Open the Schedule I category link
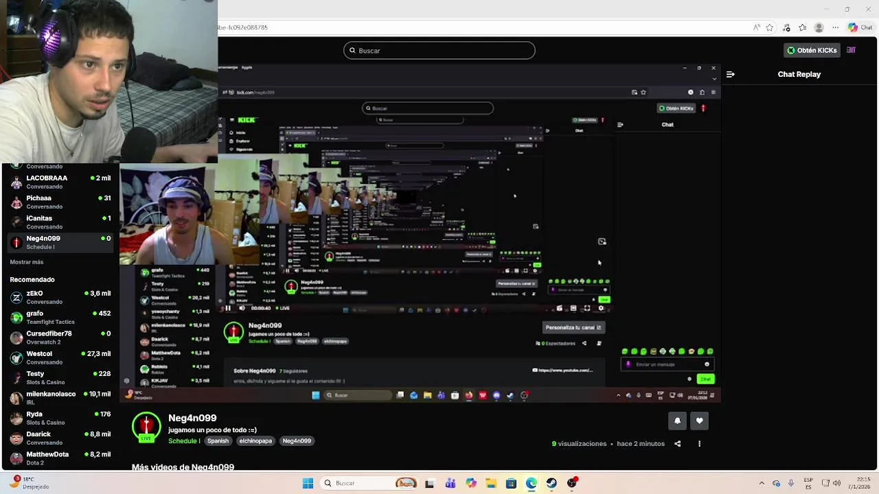Image resolution: width=879 pixels, height=494 pixels. click(184, 440)
